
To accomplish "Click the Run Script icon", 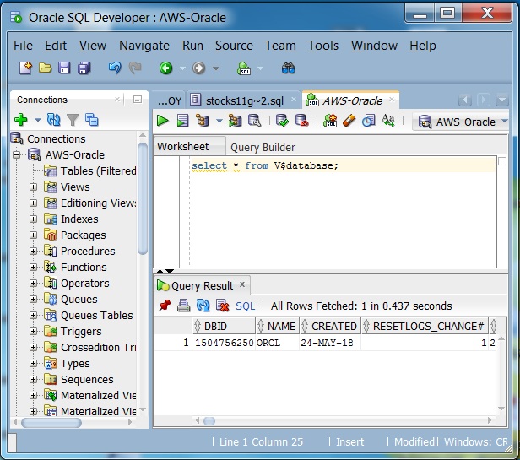I will [182, 121].
